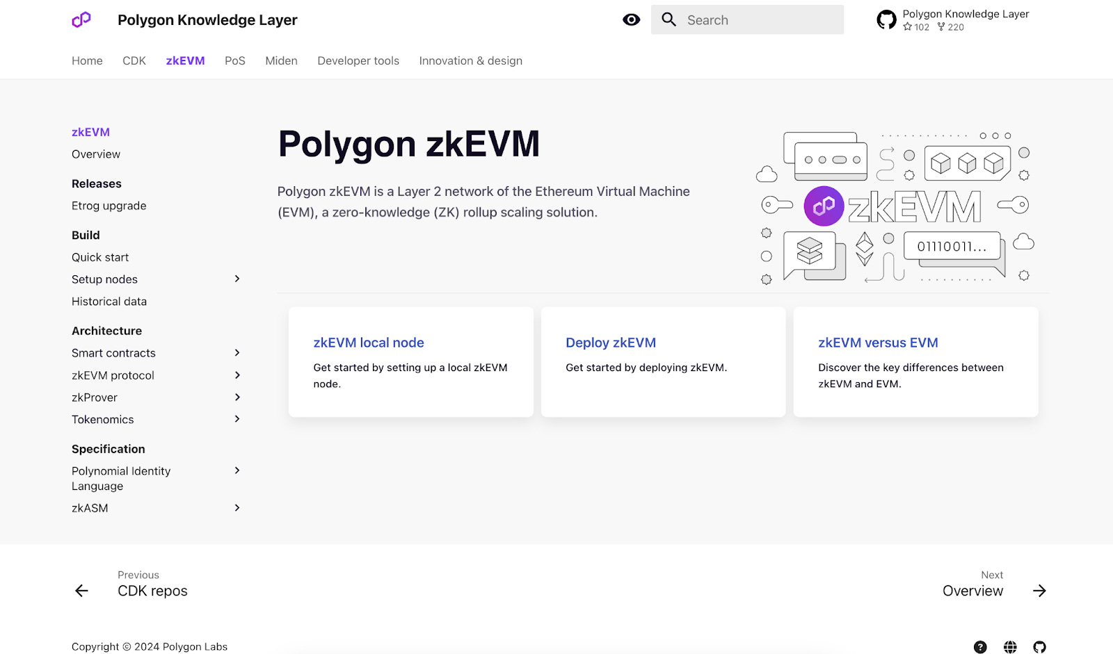Open Tokenomics sidebar item
This screenshot has height=654, width=1113.
click(x=102, y=420)
